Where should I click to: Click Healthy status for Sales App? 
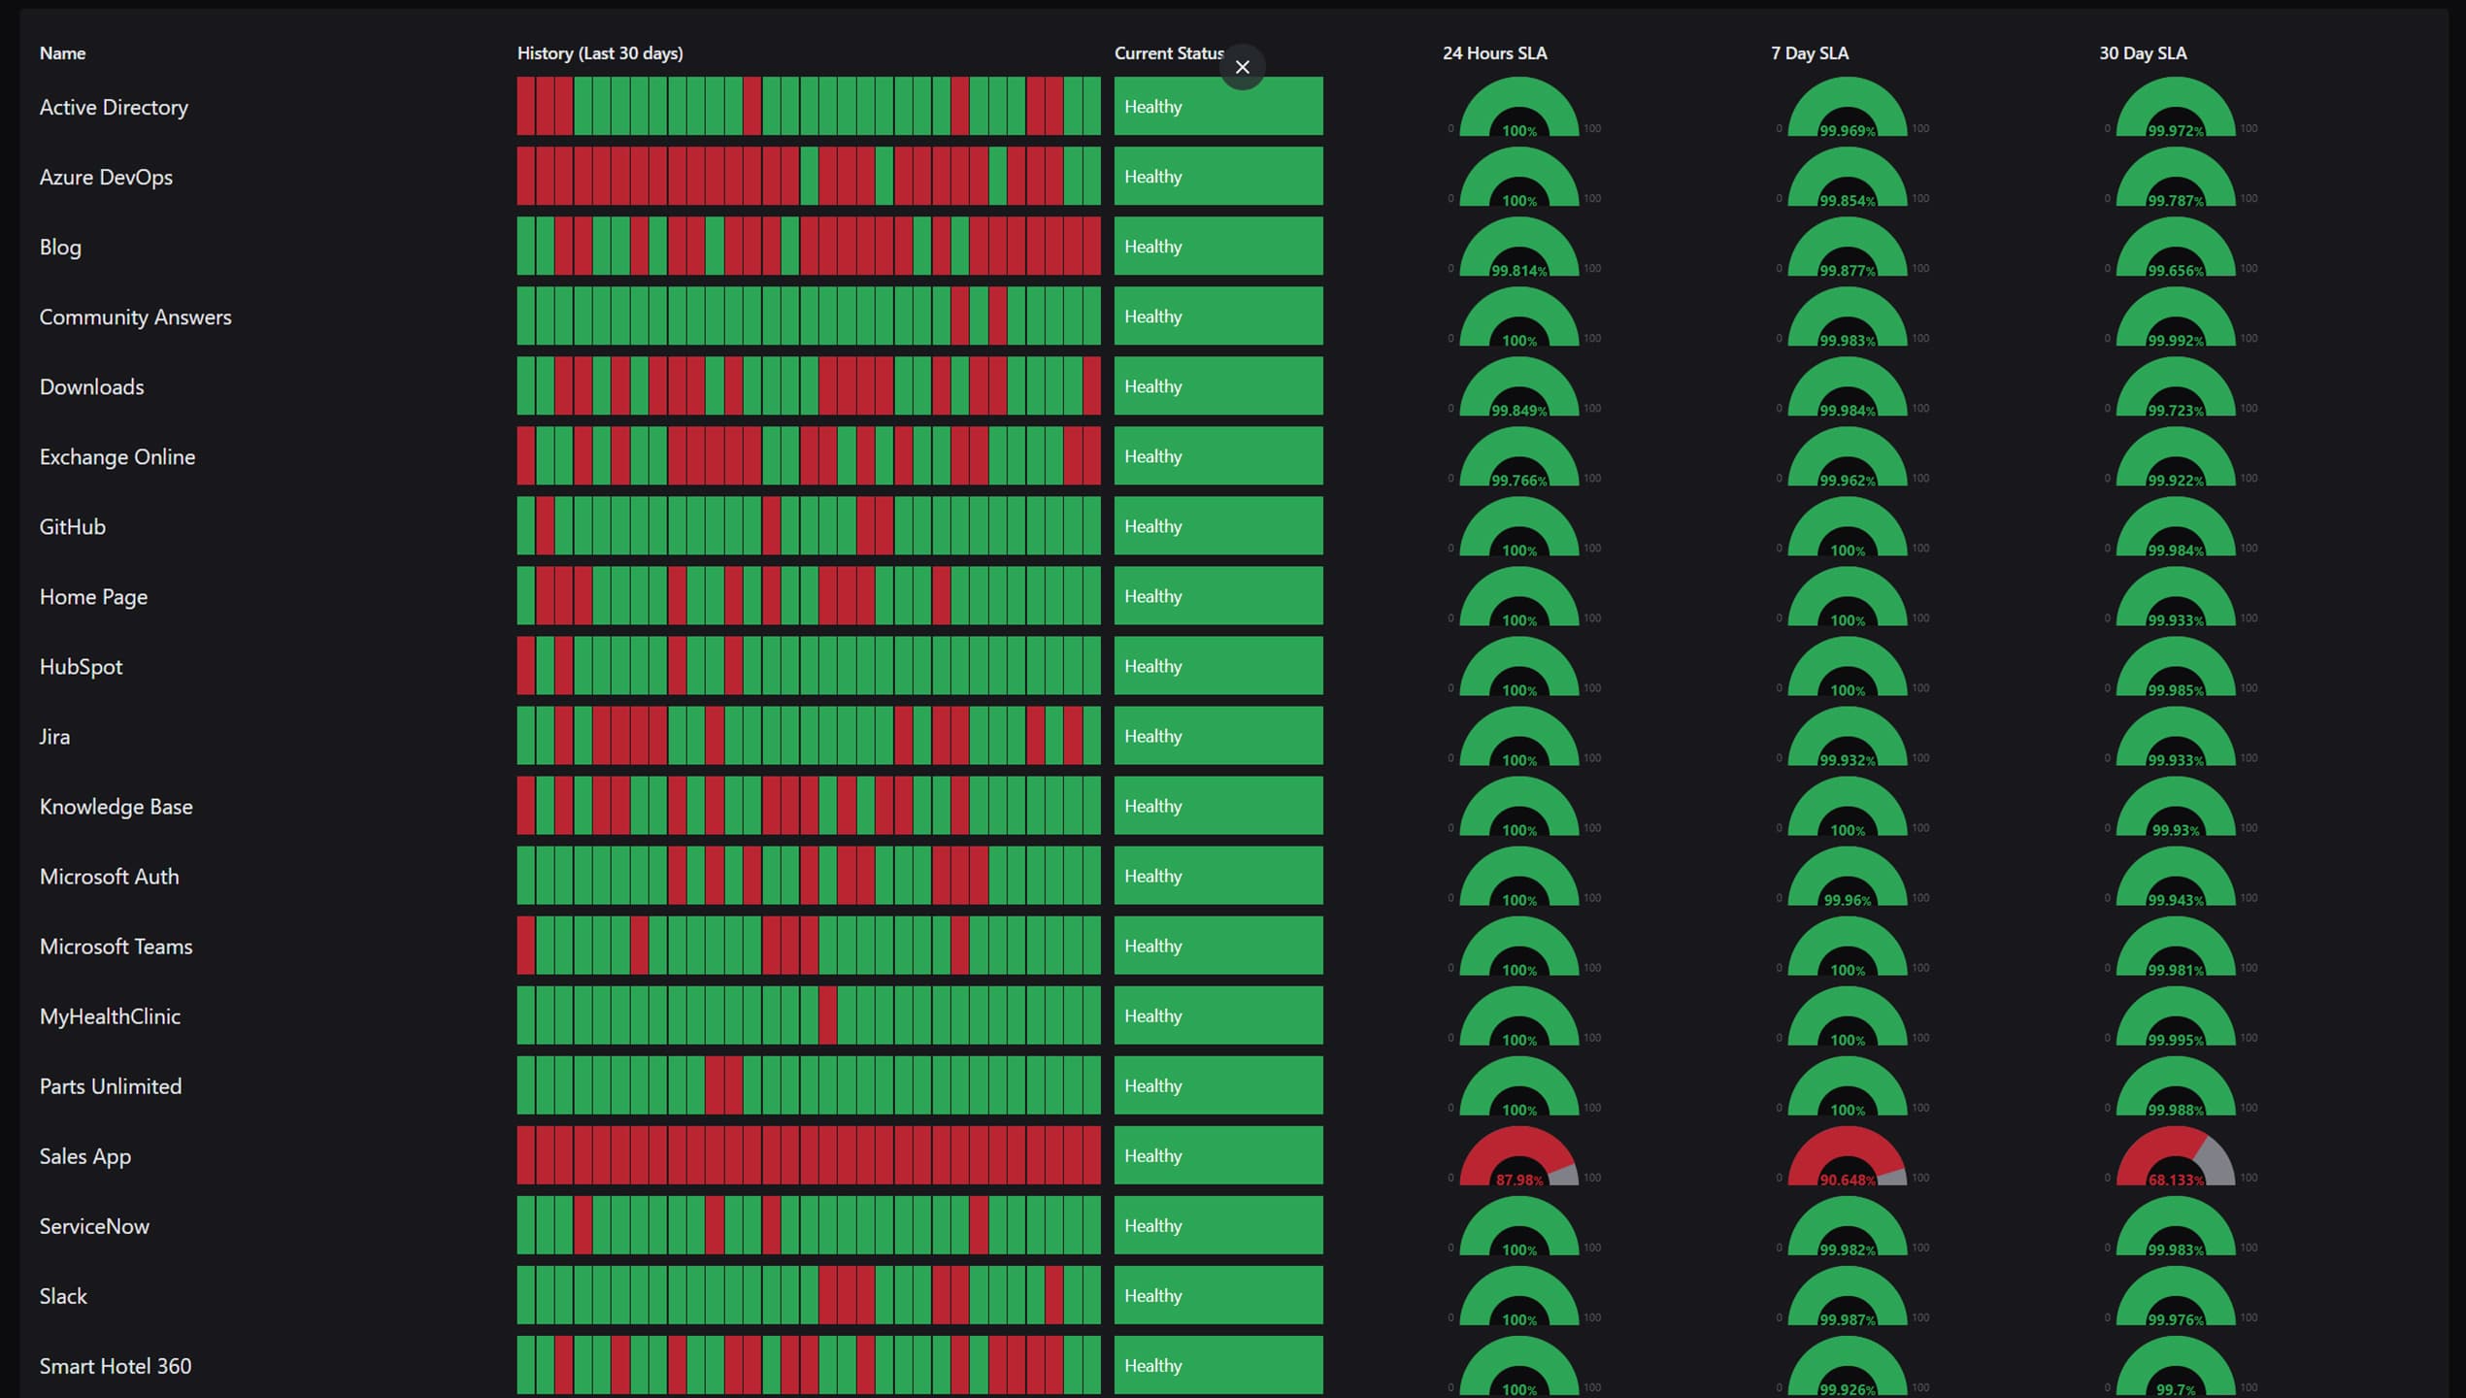point(1217,1154)
